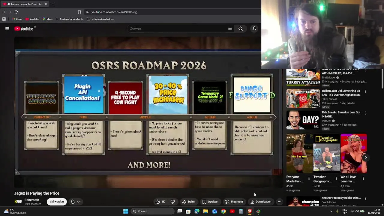Open Gmail bookmark
The height and width of the screenshot is (216, 384).
click(x=17, y=19)
